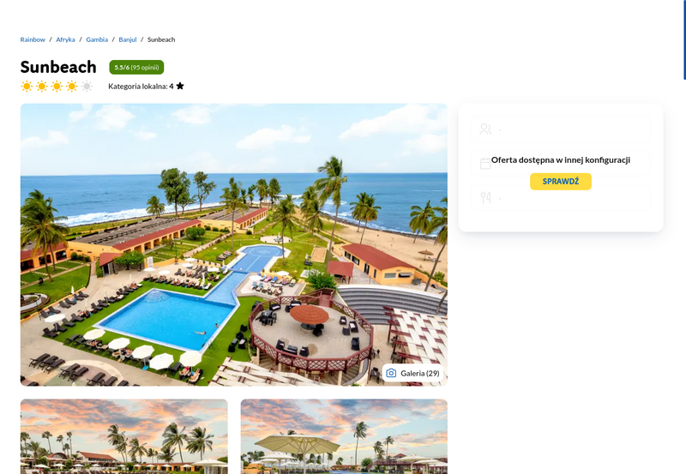Viewport: 686px width, 474px height.
Task: Open Galeria (29) photo gallery
Action: tap(412, 373)
